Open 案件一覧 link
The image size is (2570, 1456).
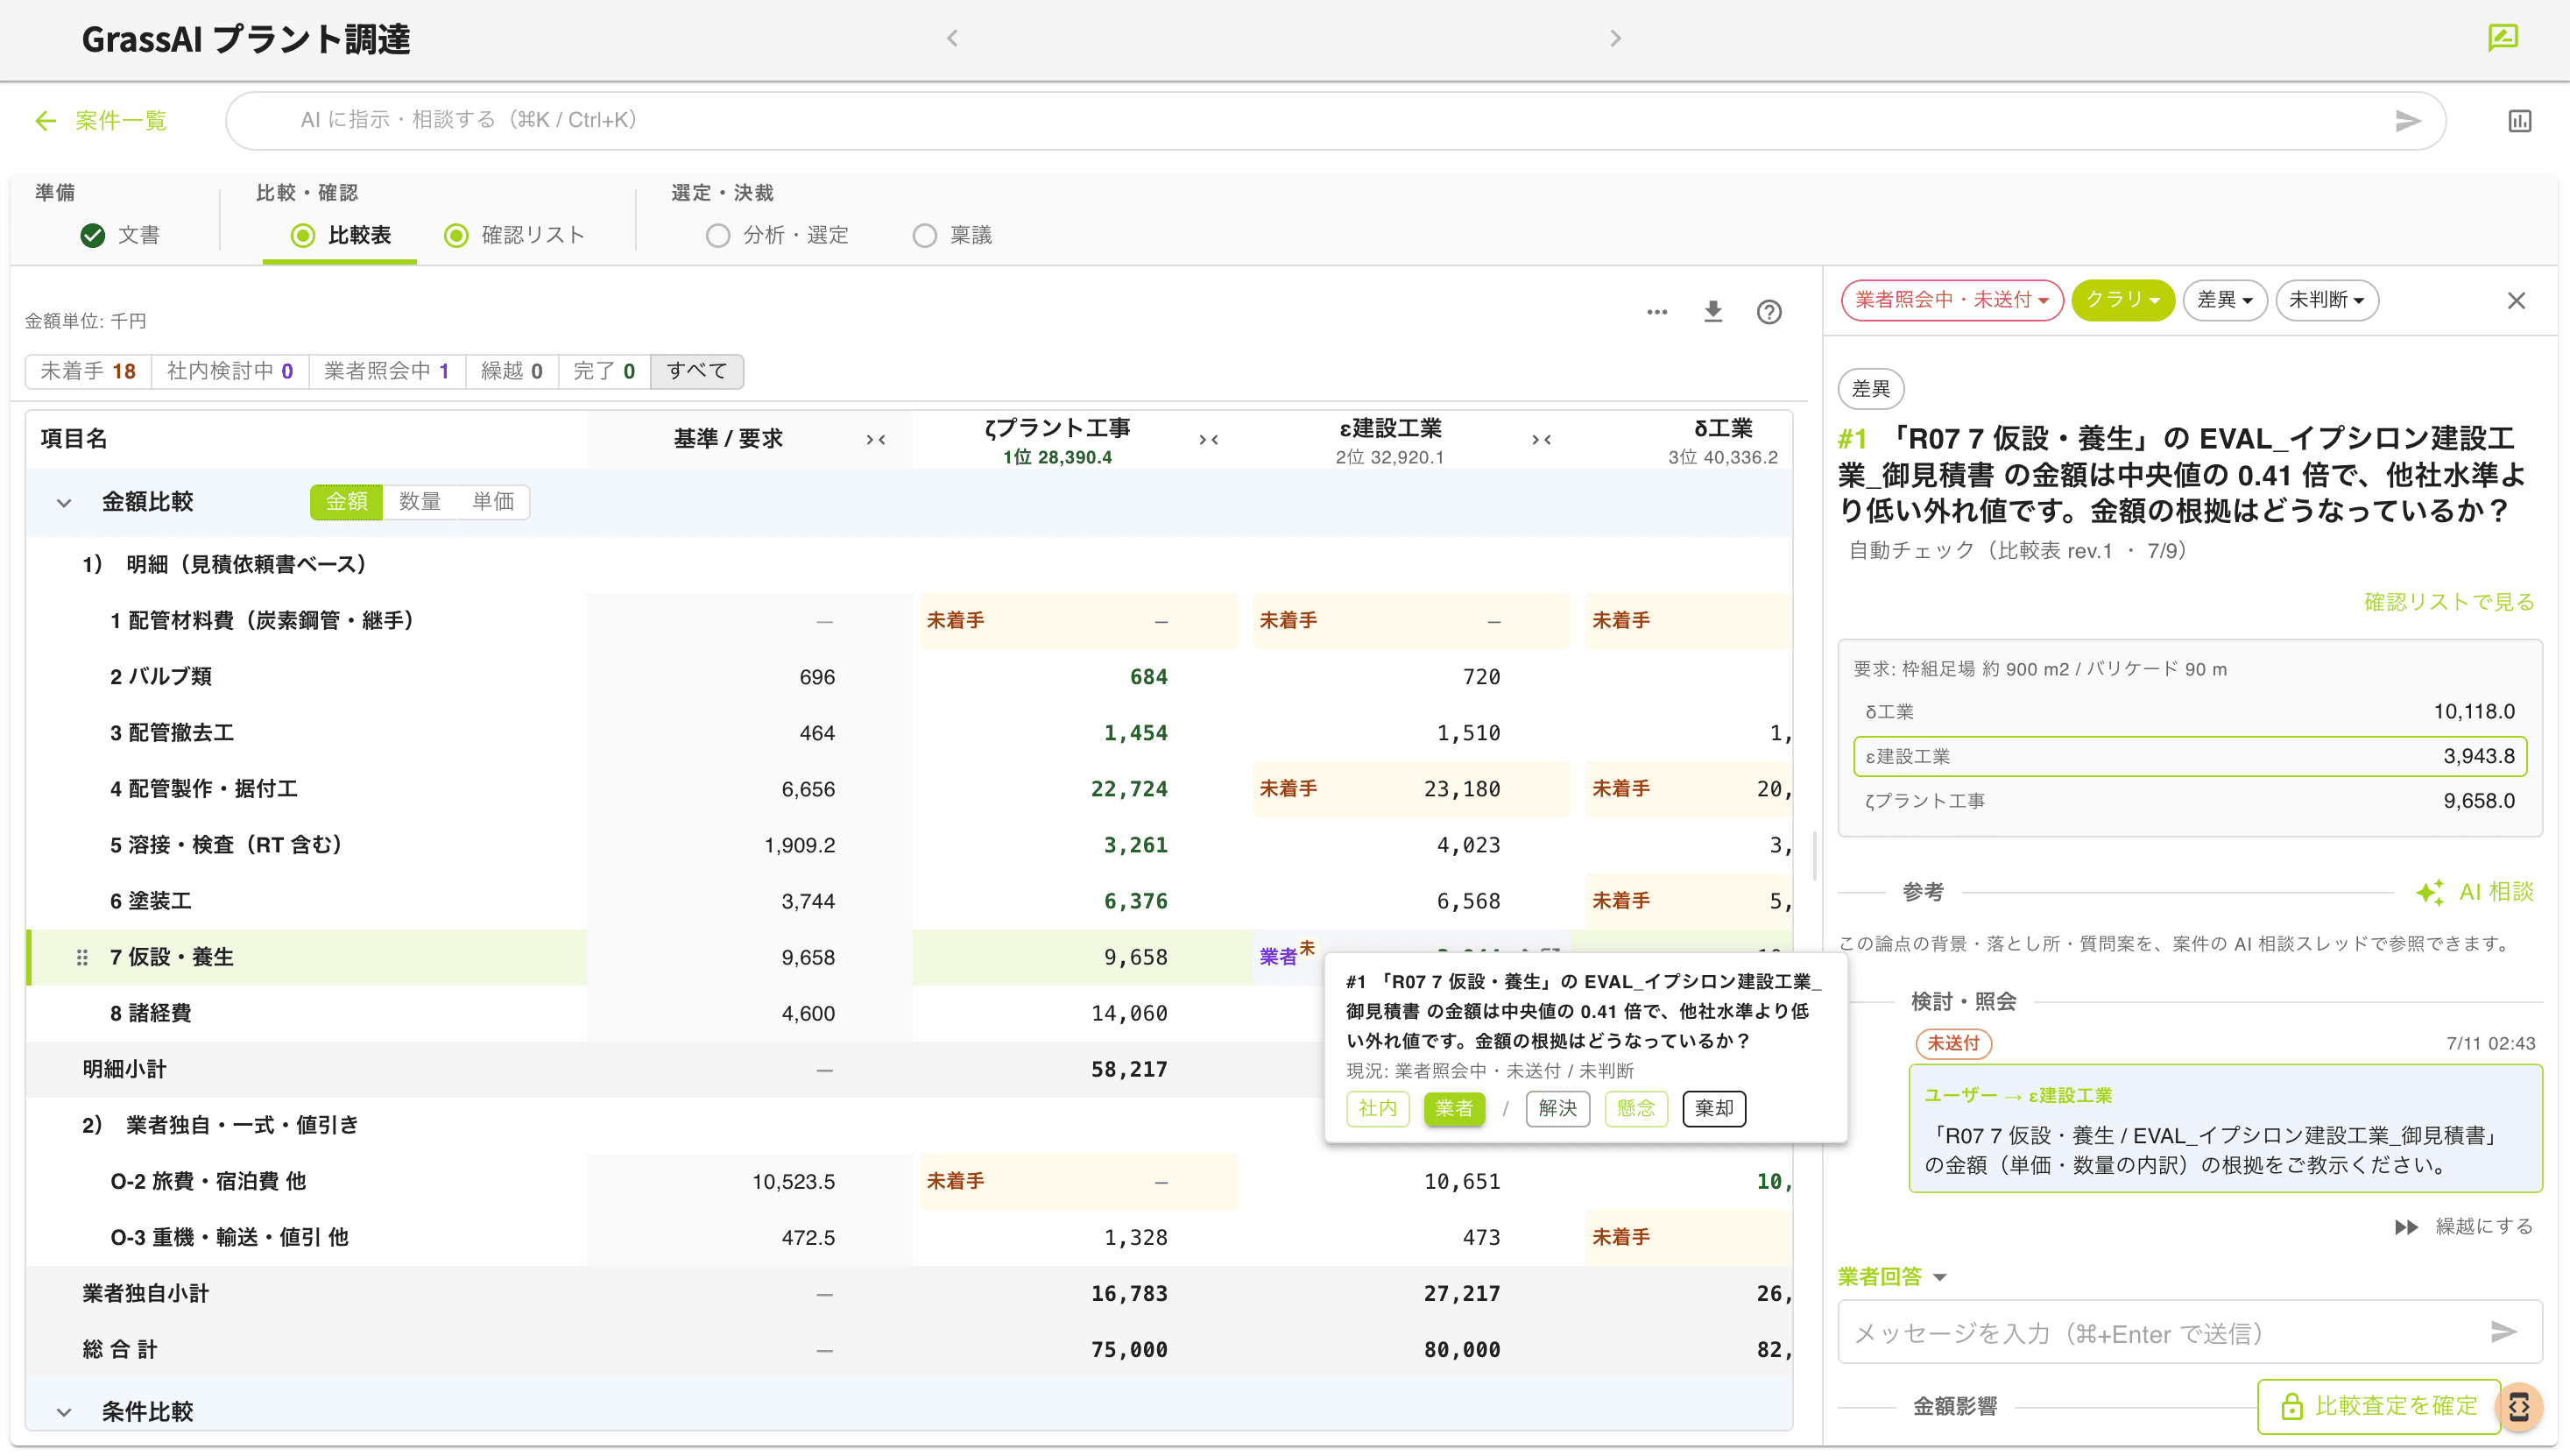click(x=120, y=121)
